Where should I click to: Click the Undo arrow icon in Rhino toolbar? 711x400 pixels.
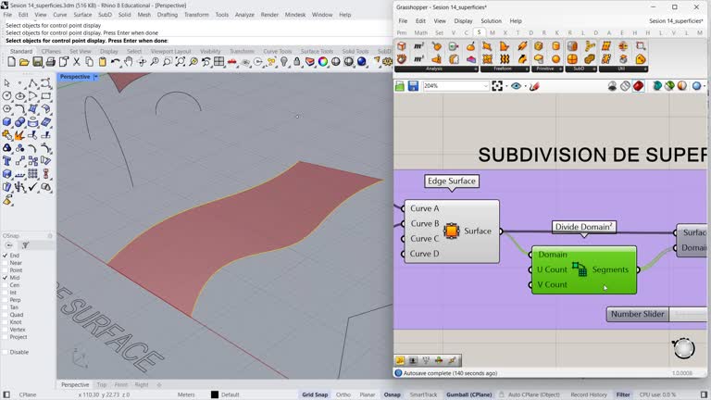tap(116, 62)
